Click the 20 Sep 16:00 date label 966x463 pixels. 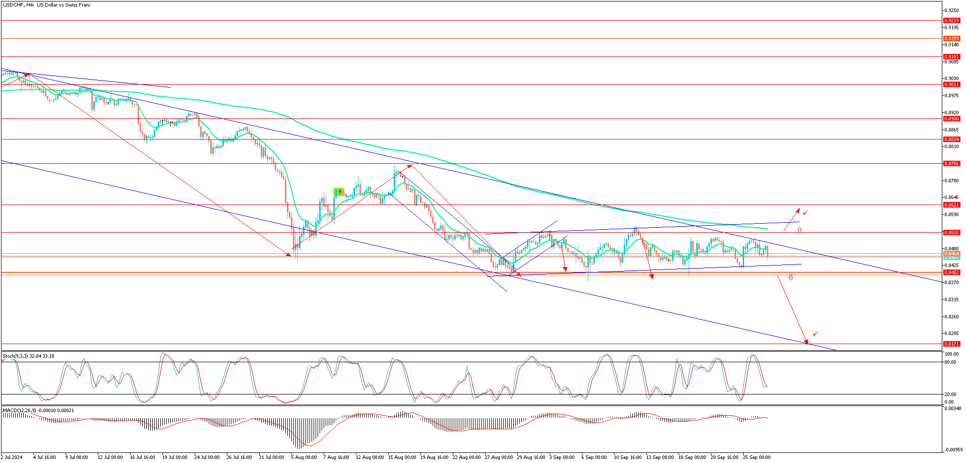pos(724,457)
